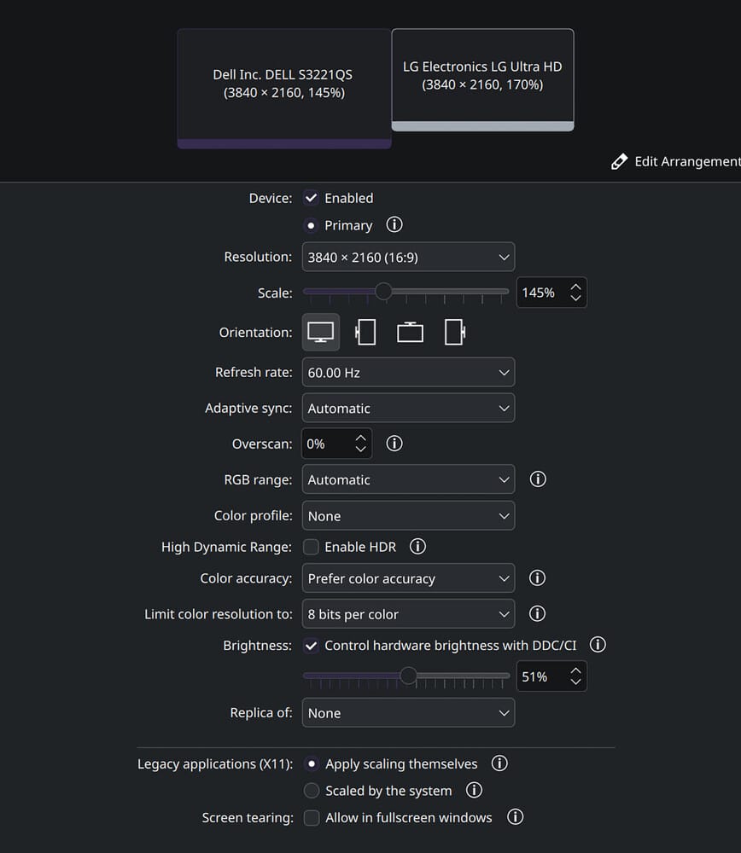
Task: Click the Overscan percentage field
Action: tap(329, 443)
